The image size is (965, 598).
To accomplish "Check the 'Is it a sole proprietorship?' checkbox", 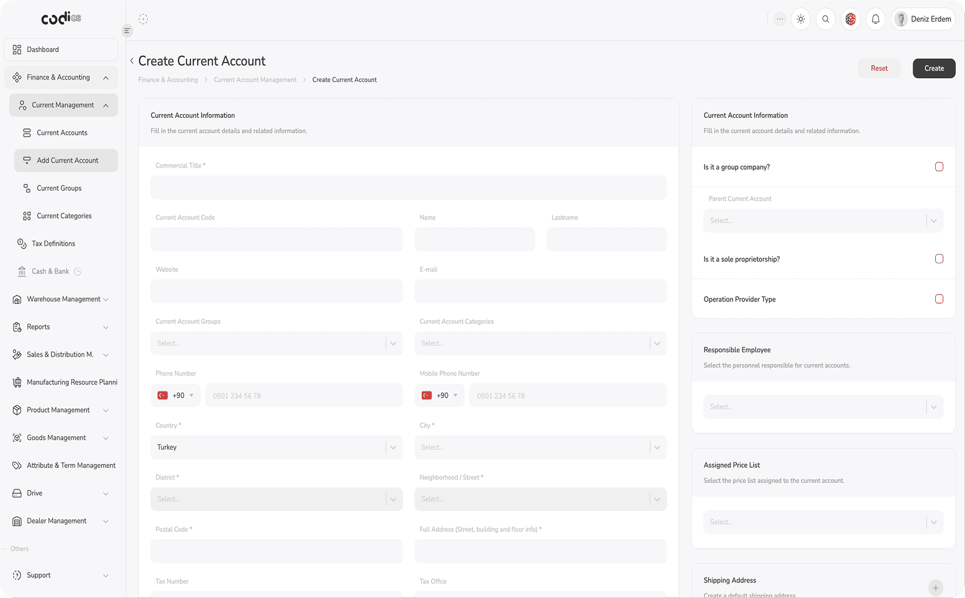I will point(939,259).
